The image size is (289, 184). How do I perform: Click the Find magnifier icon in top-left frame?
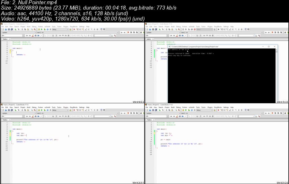click(32, 30)
